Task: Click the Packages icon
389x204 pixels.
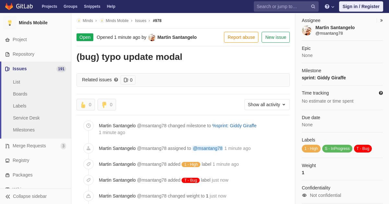Action: [x=7, y=175]
